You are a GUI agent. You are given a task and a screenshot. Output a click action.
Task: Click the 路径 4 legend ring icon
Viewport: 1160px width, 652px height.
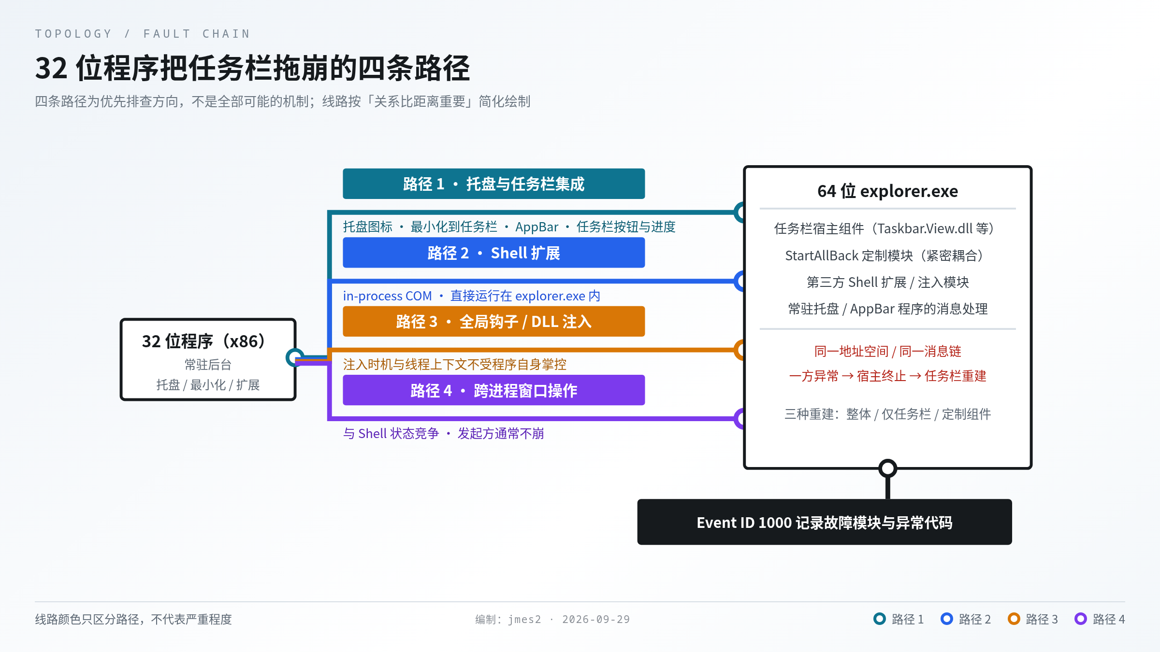1081,619
